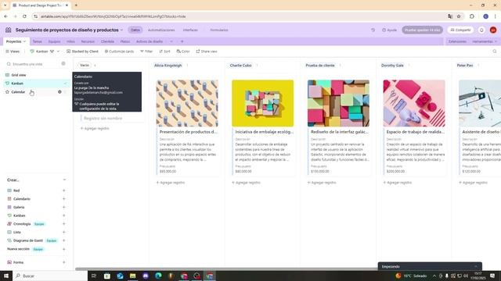Open the notifications bell
The image size is (501, 281).
[x=481, y=30]
